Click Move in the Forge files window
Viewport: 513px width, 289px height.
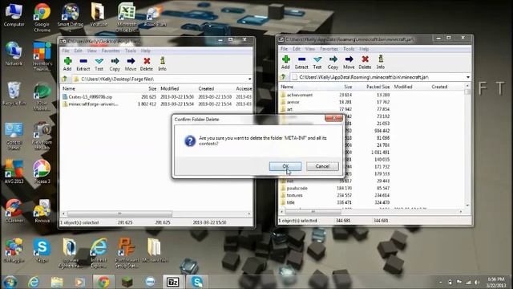pos(131,63)
